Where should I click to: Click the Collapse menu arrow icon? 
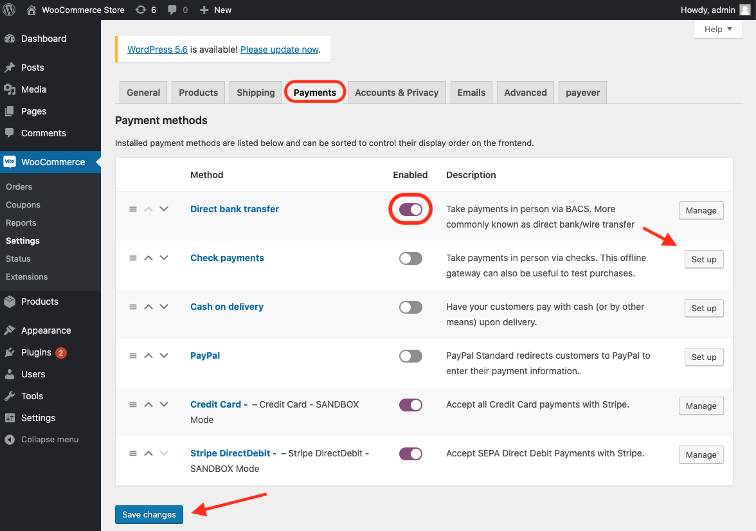[x=10, y=439]
